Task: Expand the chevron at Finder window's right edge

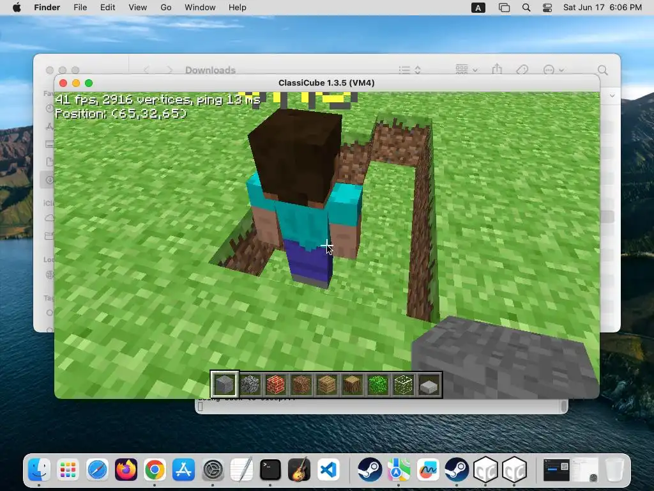Action: (x=612, y=96)
